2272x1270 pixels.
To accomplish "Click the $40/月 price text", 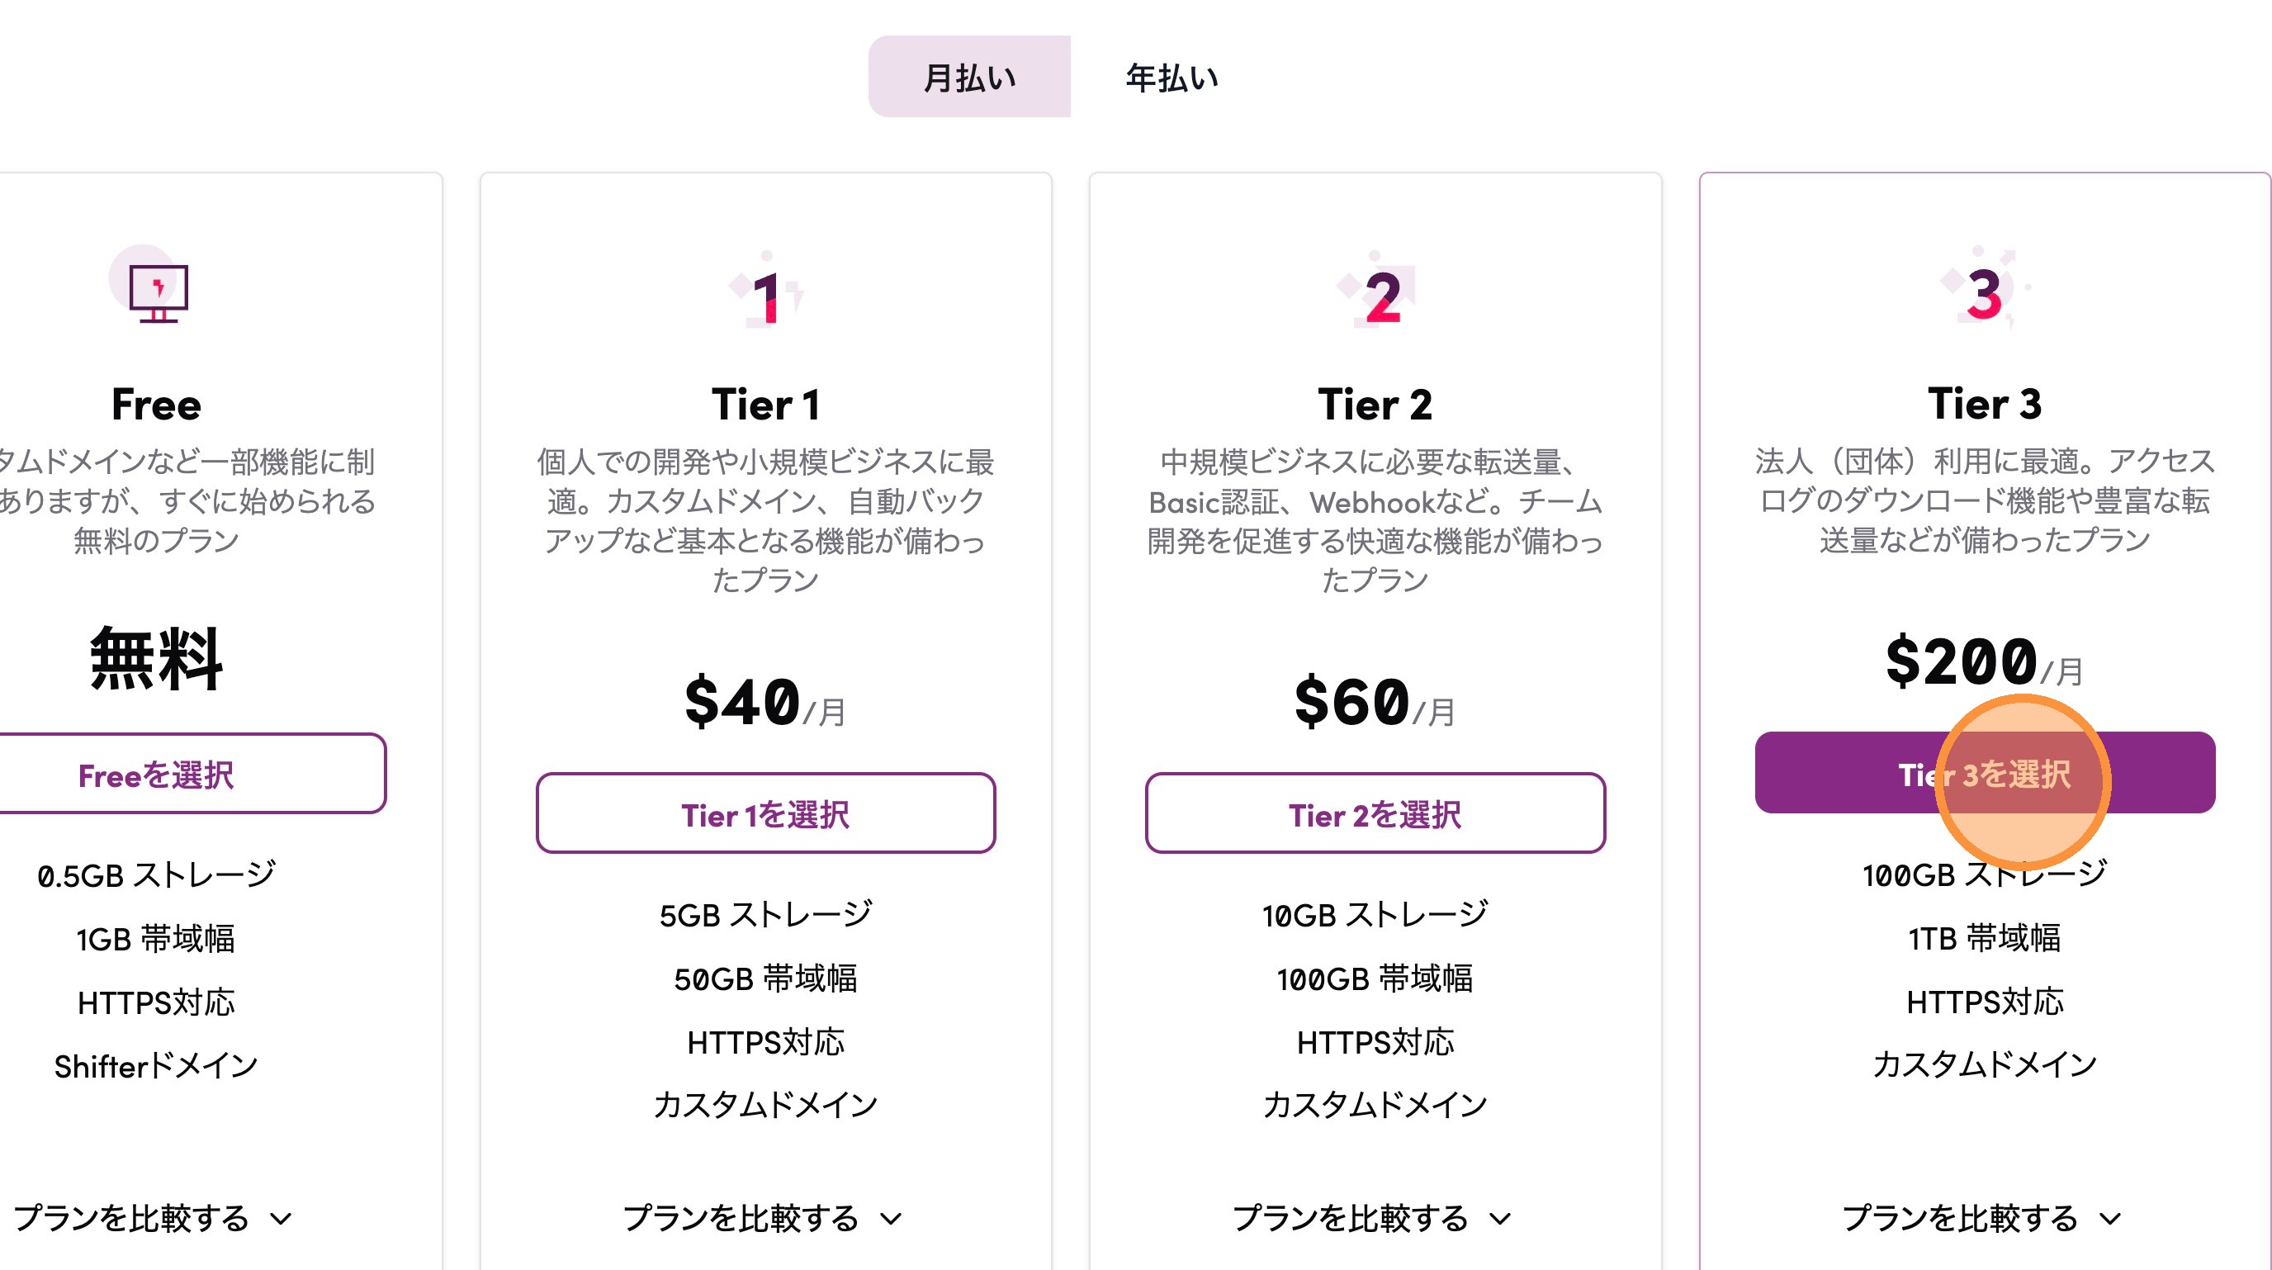I will coord(764,702).
